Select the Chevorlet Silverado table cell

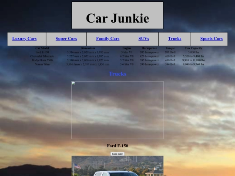[x=42, y=56]
